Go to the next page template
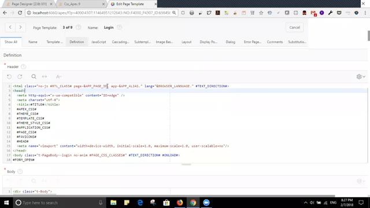 click(x=21, y=27)
